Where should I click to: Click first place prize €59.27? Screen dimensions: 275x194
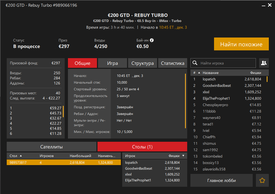(56, 108)
